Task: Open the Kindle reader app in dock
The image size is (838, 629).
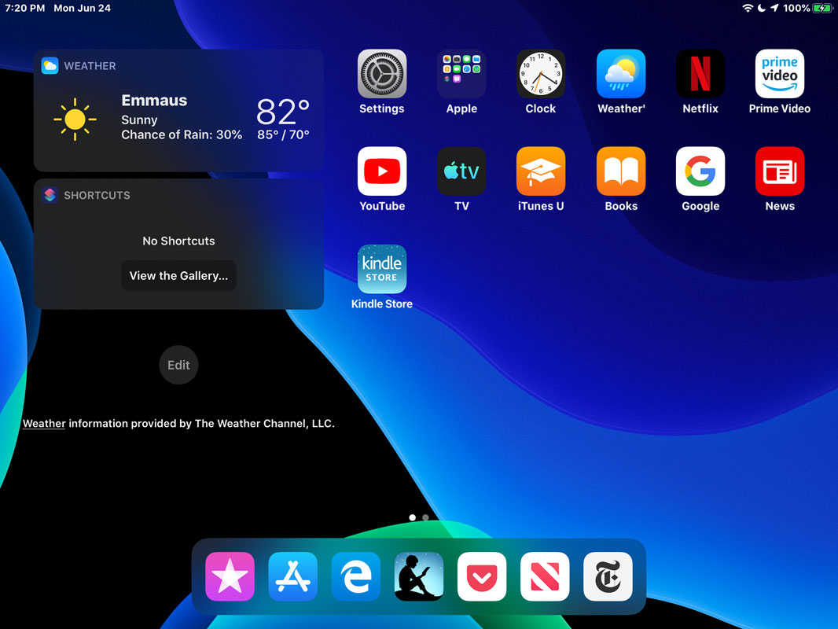Action: 419,576
